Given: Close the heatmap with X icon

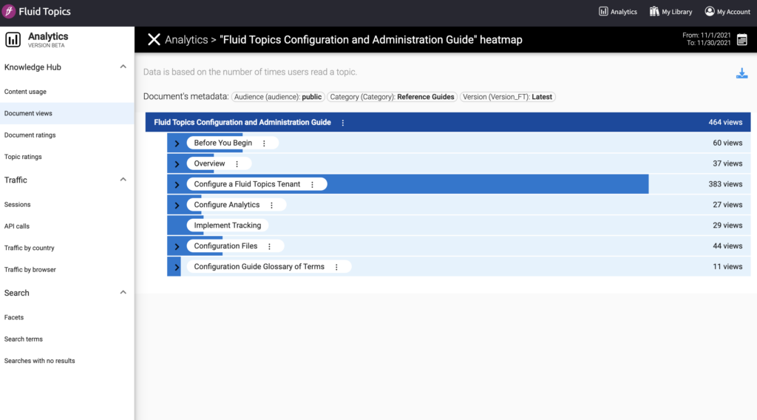Looking at the screenshot, I should [154, 40].
